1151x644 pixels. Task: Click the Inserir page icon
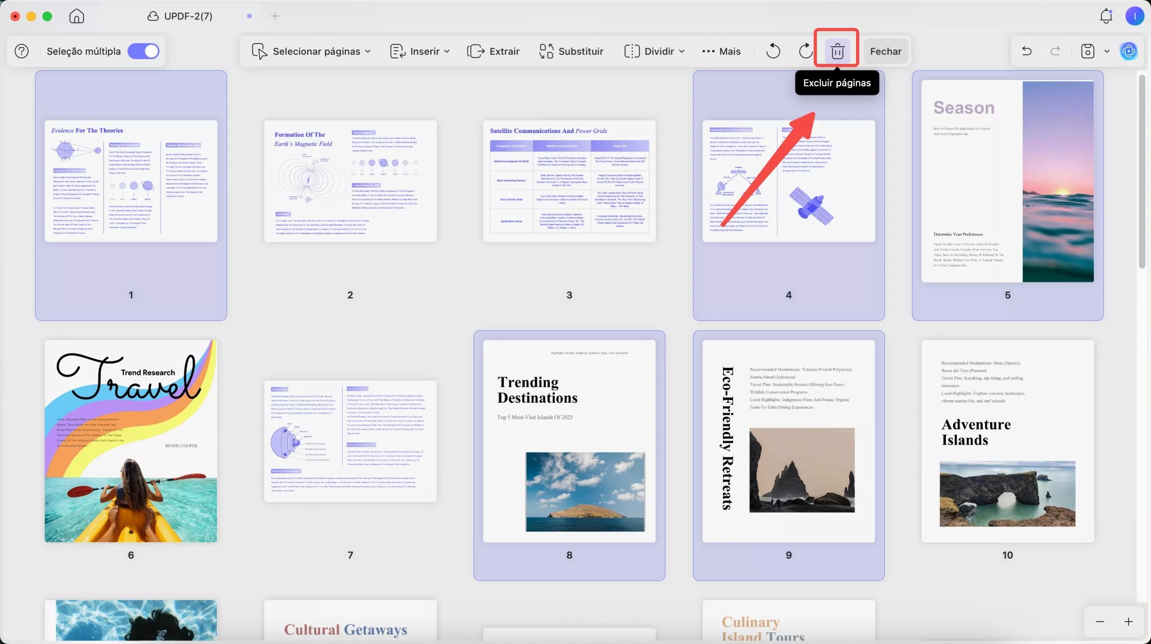[x=397, y=51]
